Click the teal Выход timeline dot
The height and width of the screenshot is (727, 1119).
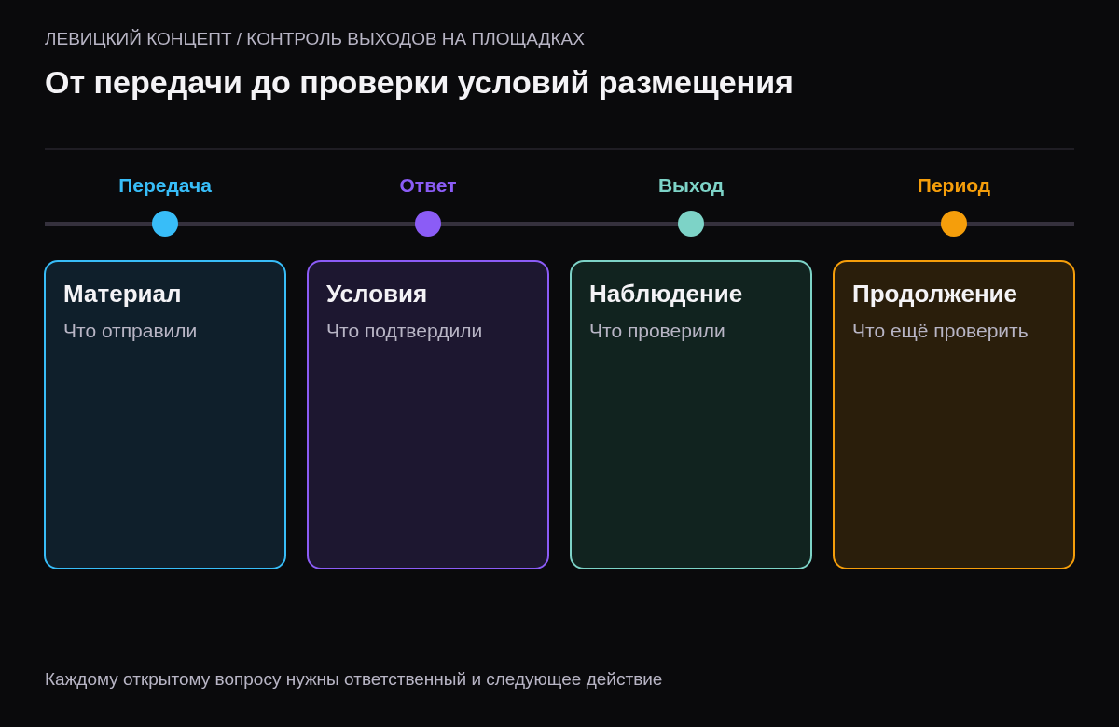[x=691, y=224]
